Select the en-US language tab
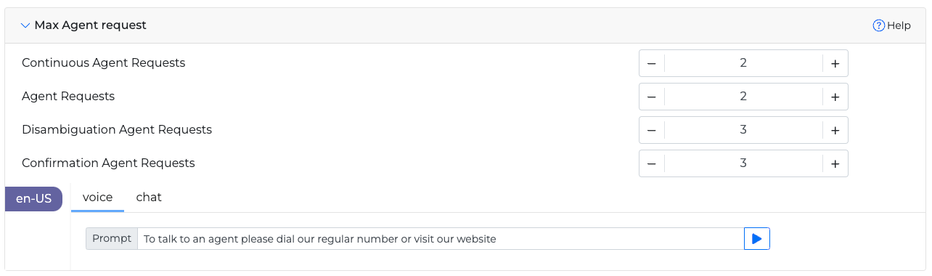Viewport: 932px width, 276px height. [33, 198]
